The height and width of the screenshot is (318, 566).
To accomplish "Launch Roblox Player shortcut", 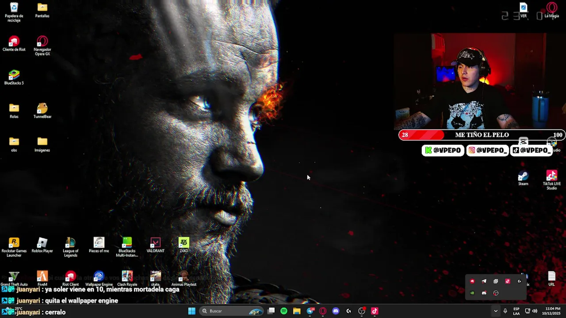I will click(42, 245).
